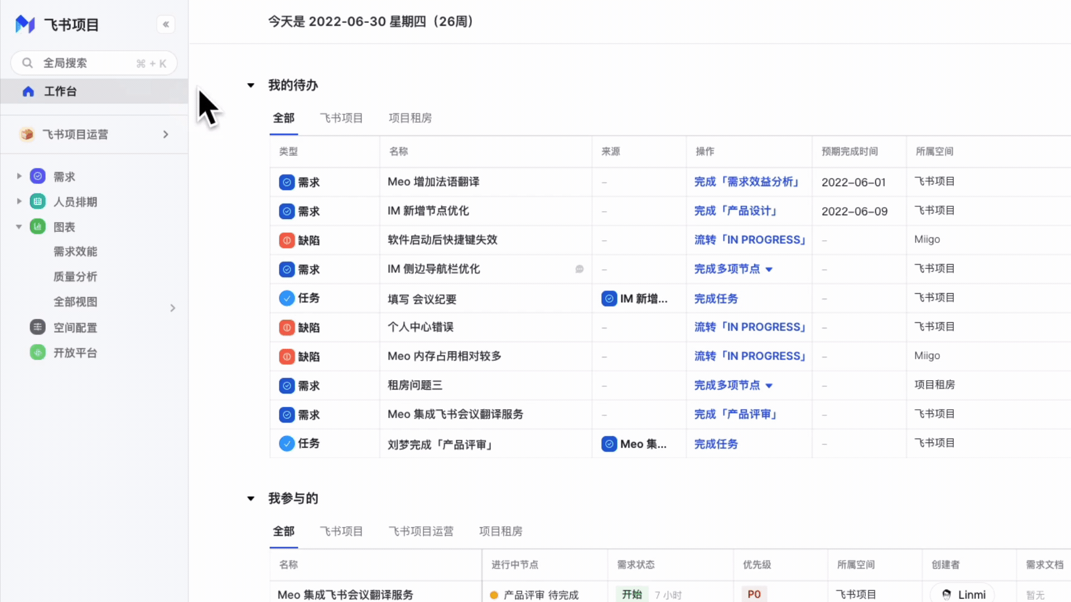Focus the 全局搜索 search field
The width and height of the screenshot is (1071, 602).
tap(94, 63)
